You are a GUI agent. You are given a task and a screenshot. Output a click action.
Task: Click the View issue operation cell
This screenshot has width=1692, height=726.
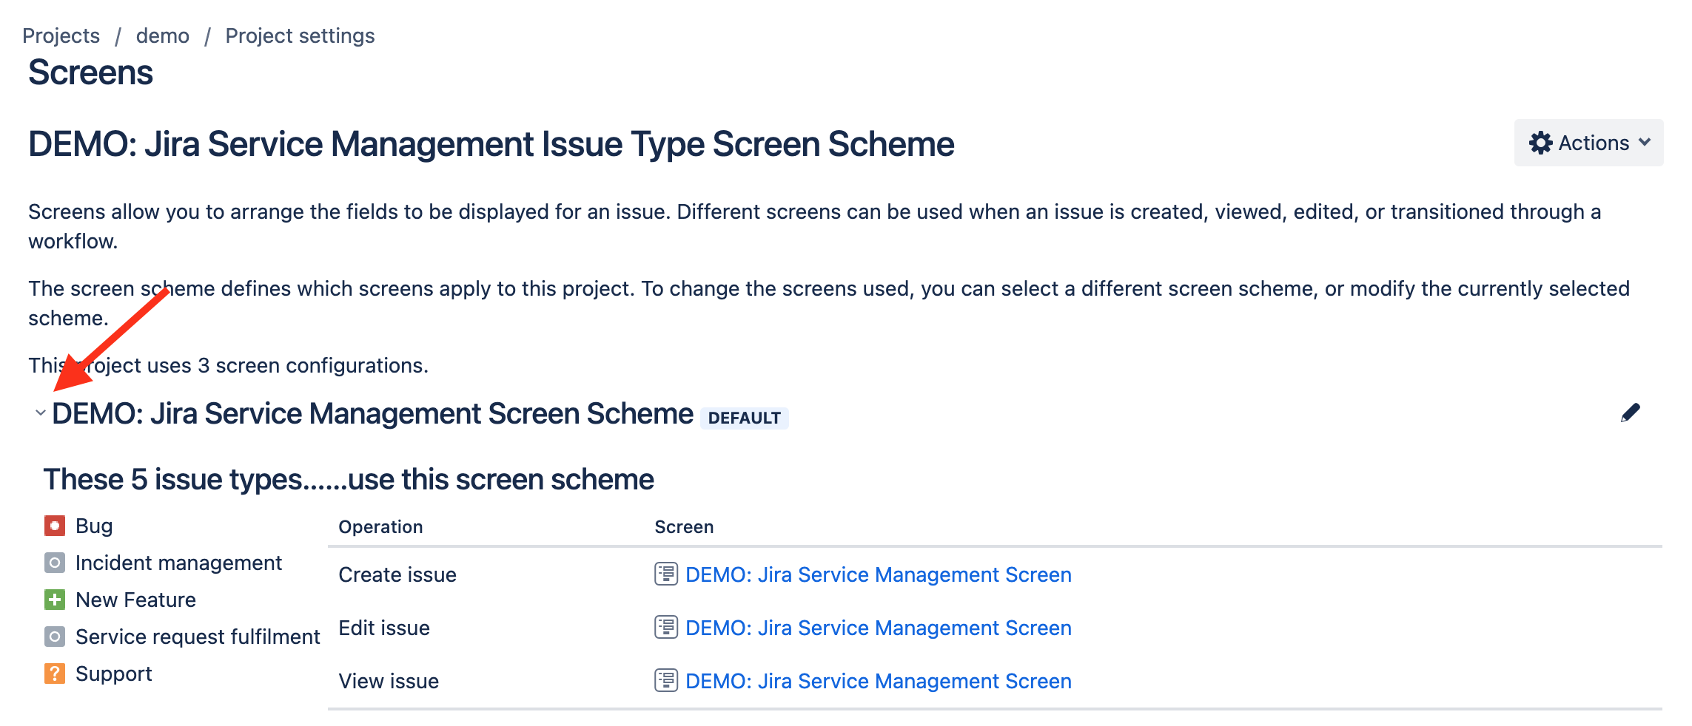(x=389, y=681)
